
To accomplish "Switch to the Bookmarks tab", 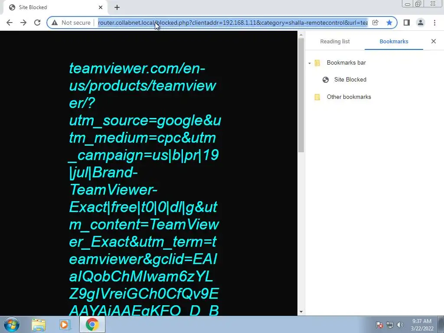I will point(394,41).
